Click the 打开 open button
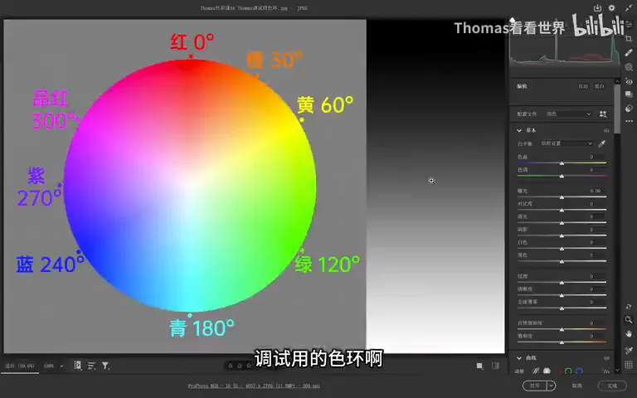The height and width of the screenshot is (398, 637). (535, 386)
